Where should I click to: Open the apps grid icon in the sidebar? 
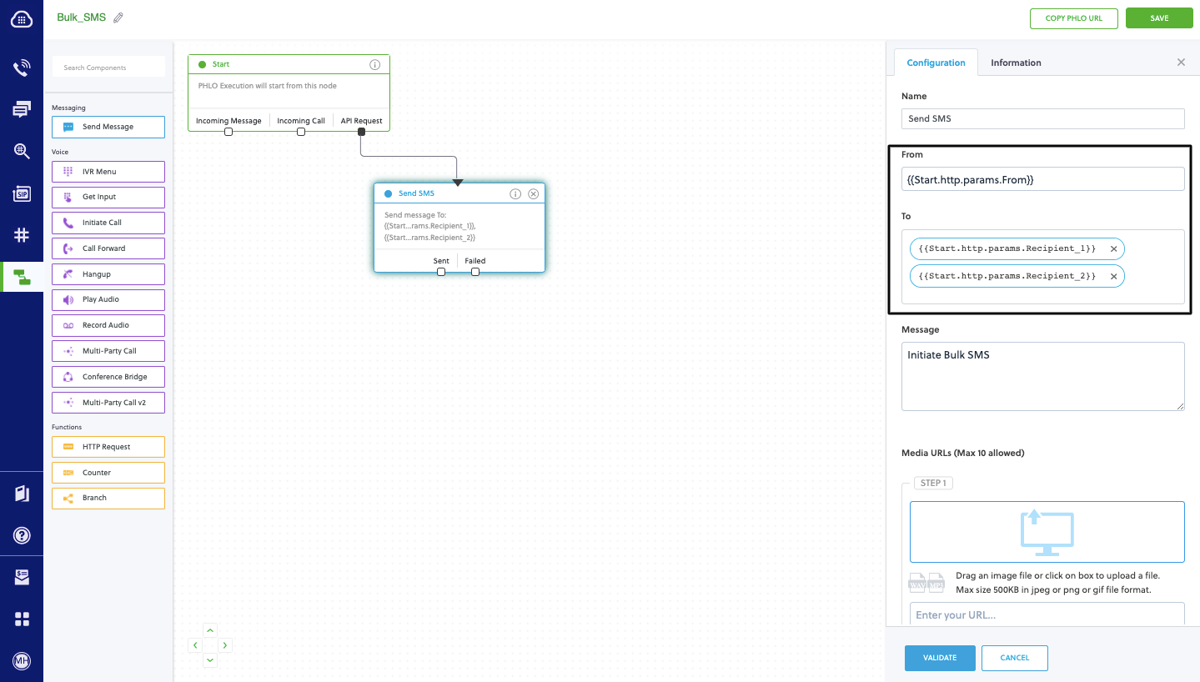[x=21, y=619]
